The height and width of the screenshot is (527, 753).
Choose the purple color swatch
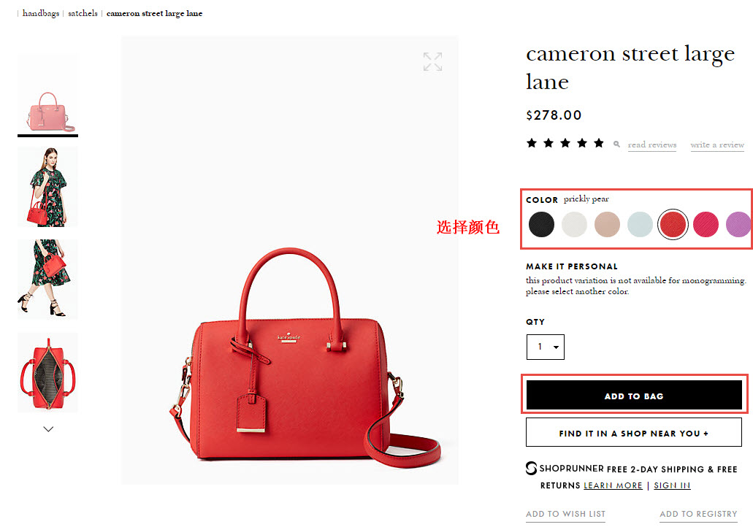pyautogui.click(x=738, y=224)
